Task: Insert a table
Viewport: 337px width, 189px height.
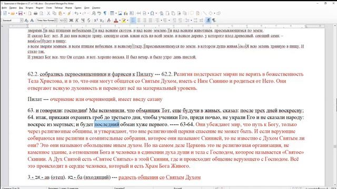Action: pyautogui.click(x=112, y=13)
